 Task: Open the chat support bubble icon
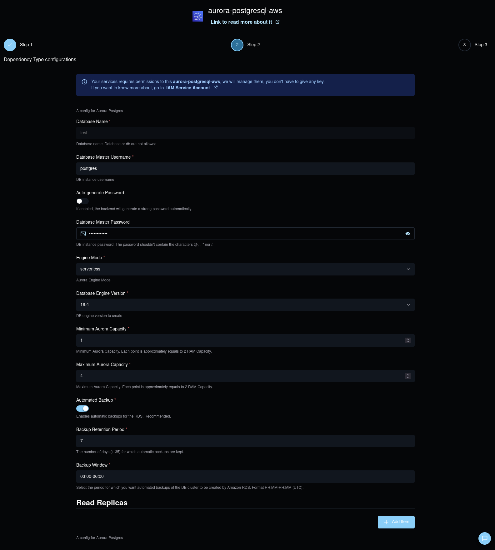click(485, 538)
